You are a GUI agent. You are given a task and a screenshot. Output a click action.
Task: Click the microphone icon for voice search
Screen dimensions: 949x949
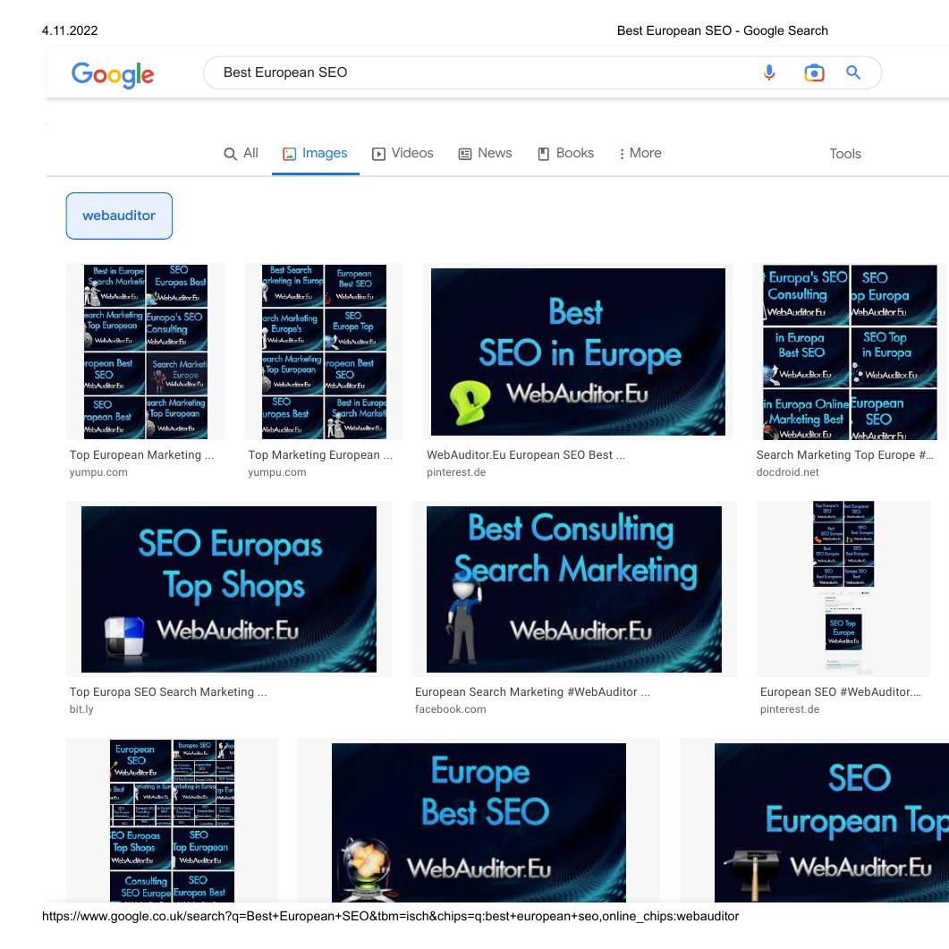point(769,72)
